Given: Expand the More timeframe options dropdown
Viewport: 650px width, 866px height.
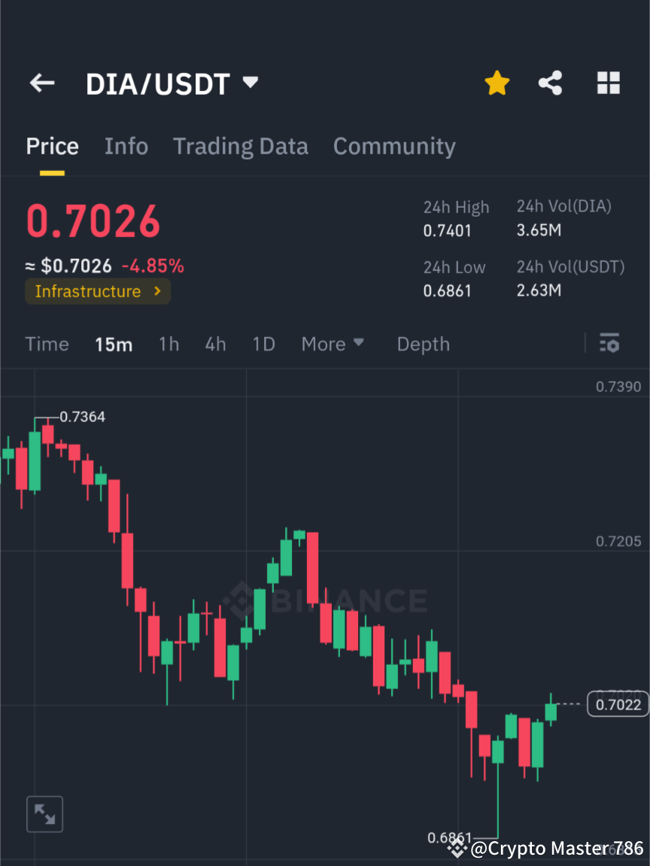Looking at the screenshot, I should [332, 344].
